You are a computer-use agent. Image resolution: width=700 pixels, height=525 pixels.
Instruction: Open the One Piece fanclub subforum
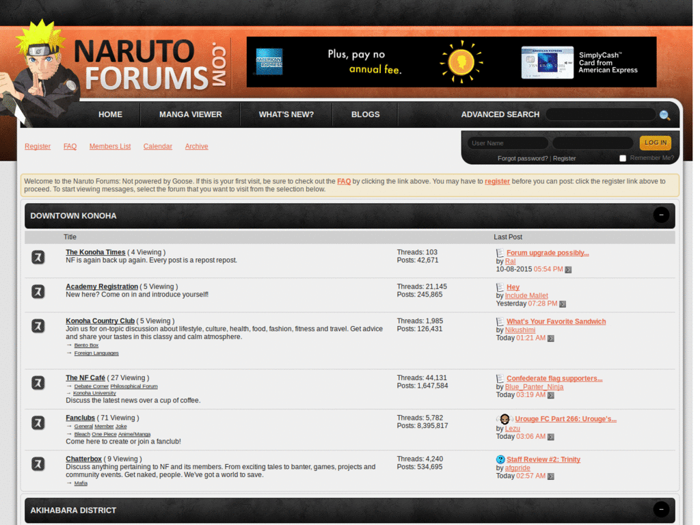[104, 434]
